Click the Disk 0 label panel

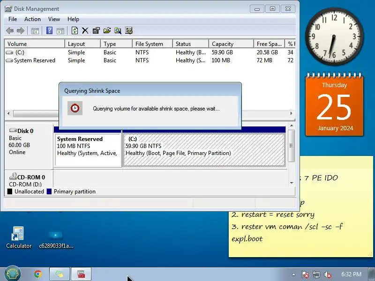29,146
